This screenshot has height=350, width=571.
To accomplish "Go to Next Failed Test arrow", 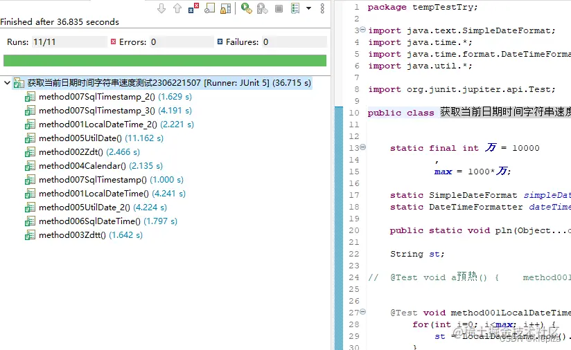I will (x=161, y=8).
